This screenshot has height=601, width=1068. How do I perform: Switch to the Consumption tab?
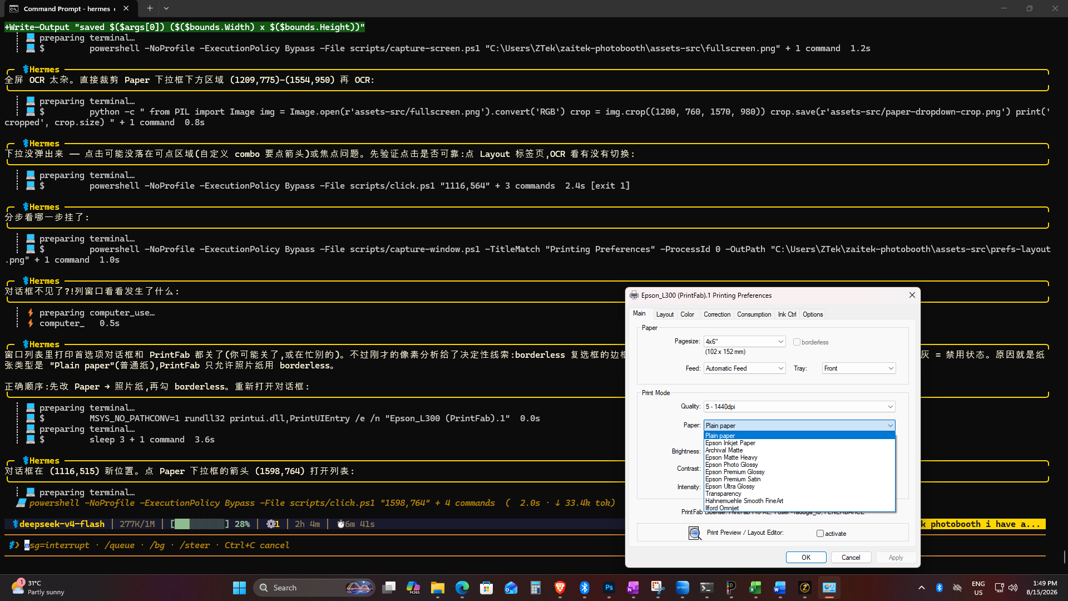(754, 314)
